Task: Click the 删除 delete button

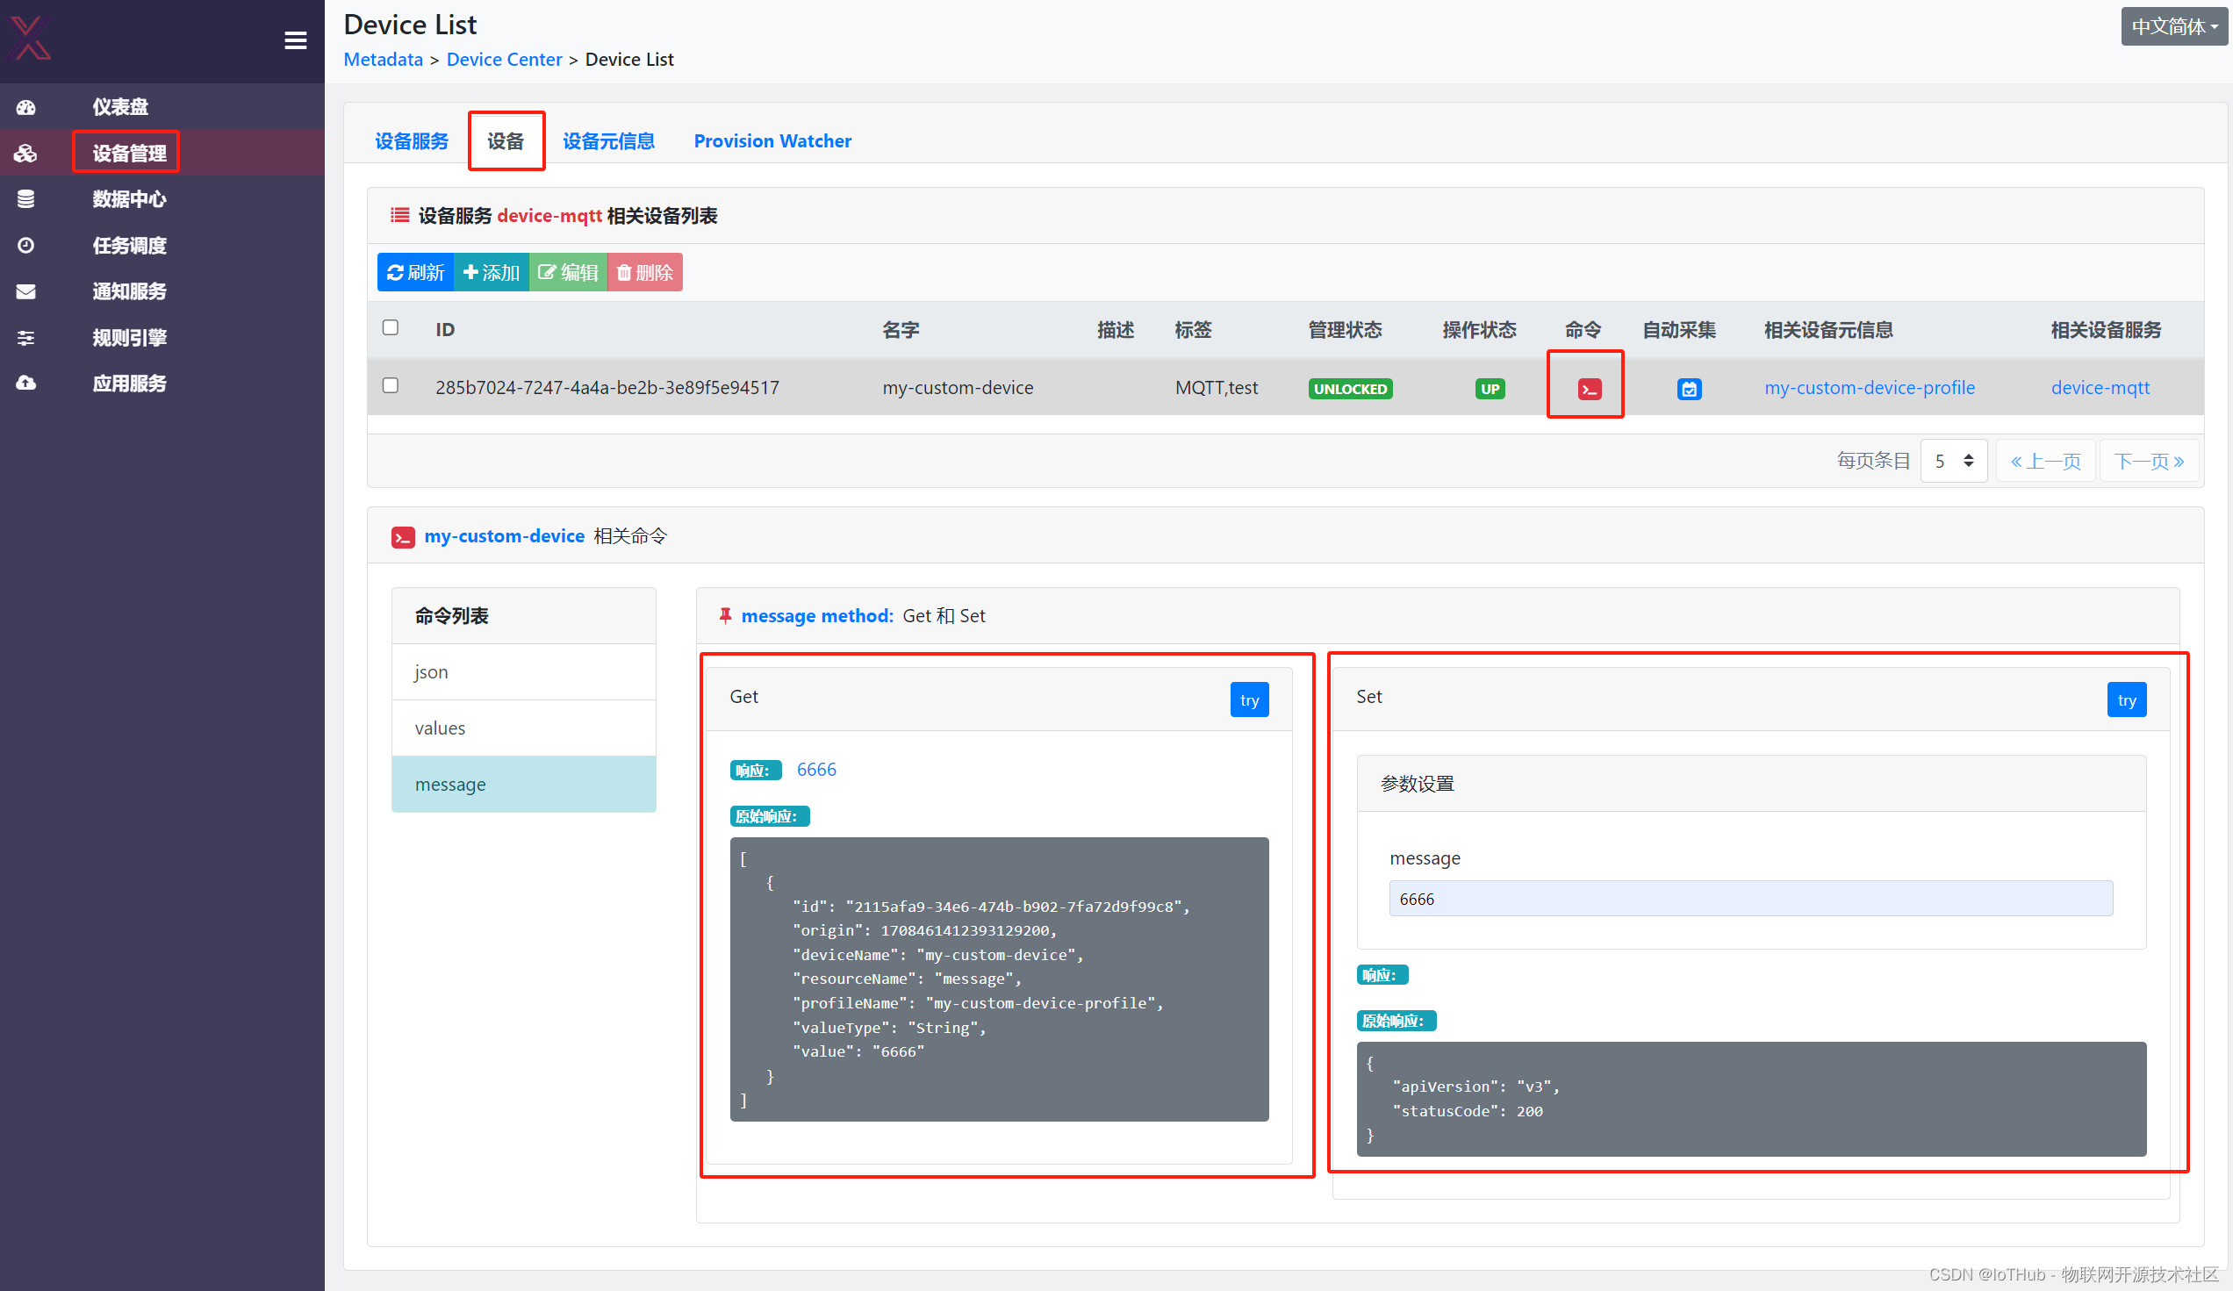Action: (645, 272)
